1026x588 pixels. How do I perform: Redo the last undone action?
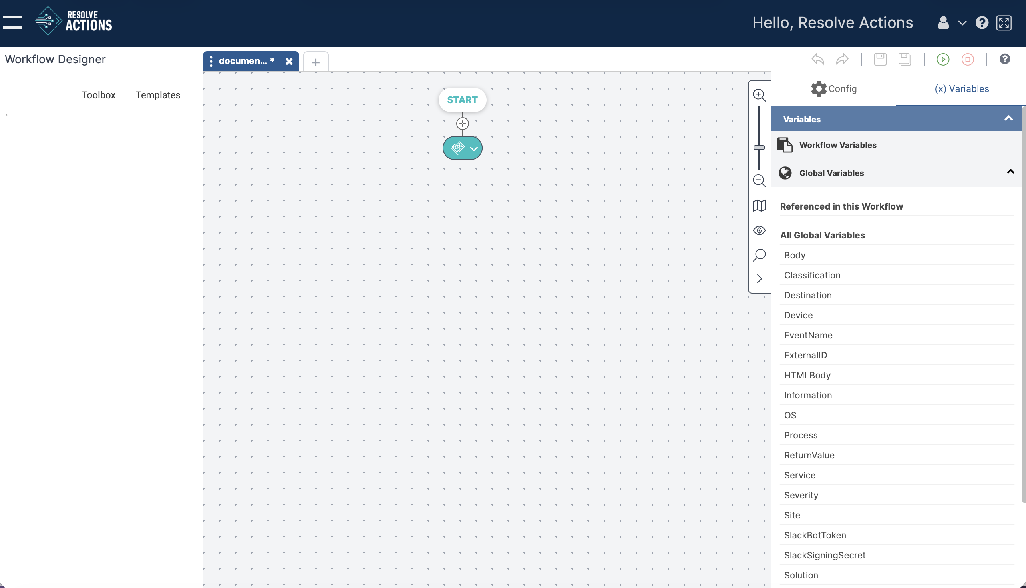(x=842, y=59)
